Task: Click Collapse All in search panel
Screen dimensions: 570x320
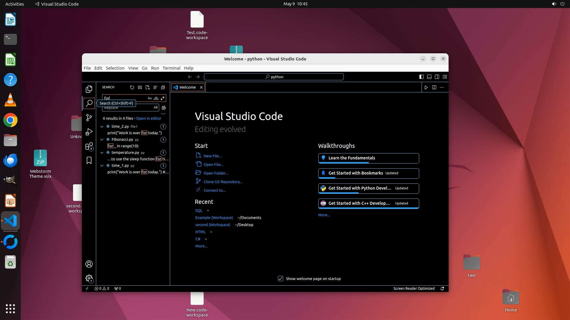Action: (x=163, y=87)
